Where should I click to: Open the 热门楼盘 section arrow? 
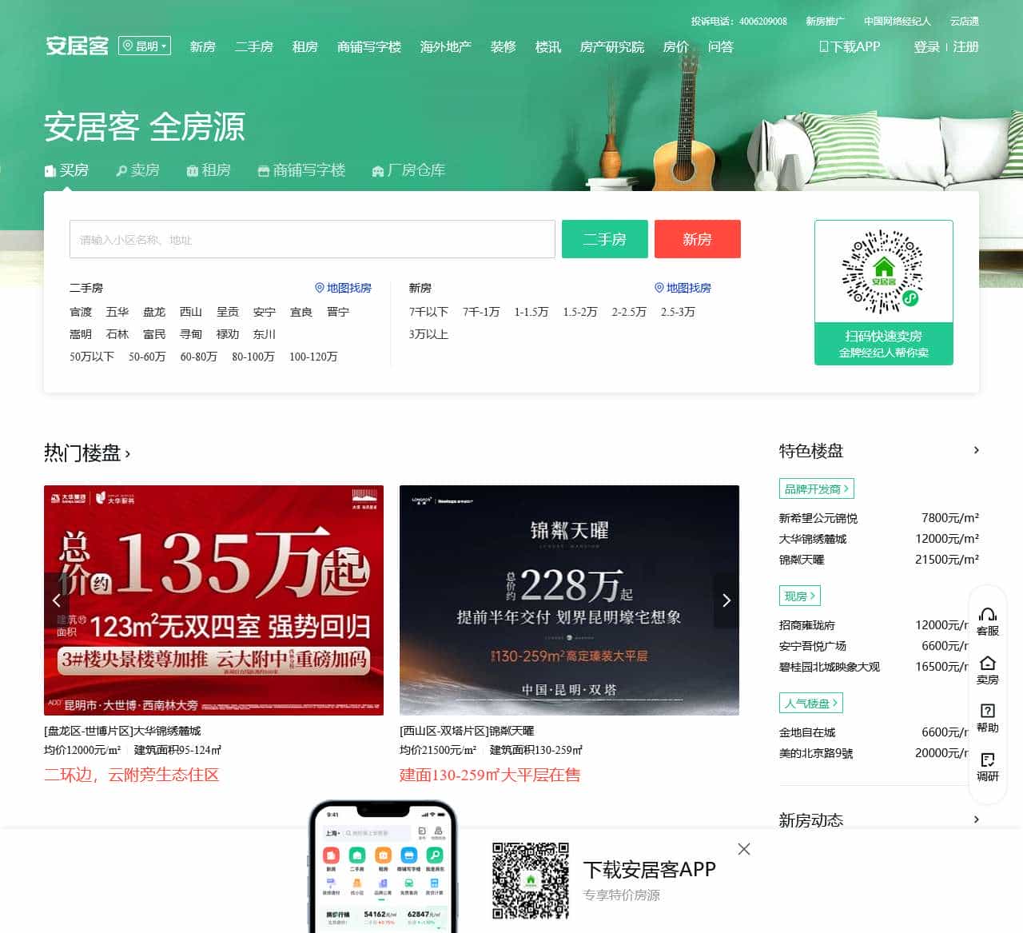[x=128, y=454]
